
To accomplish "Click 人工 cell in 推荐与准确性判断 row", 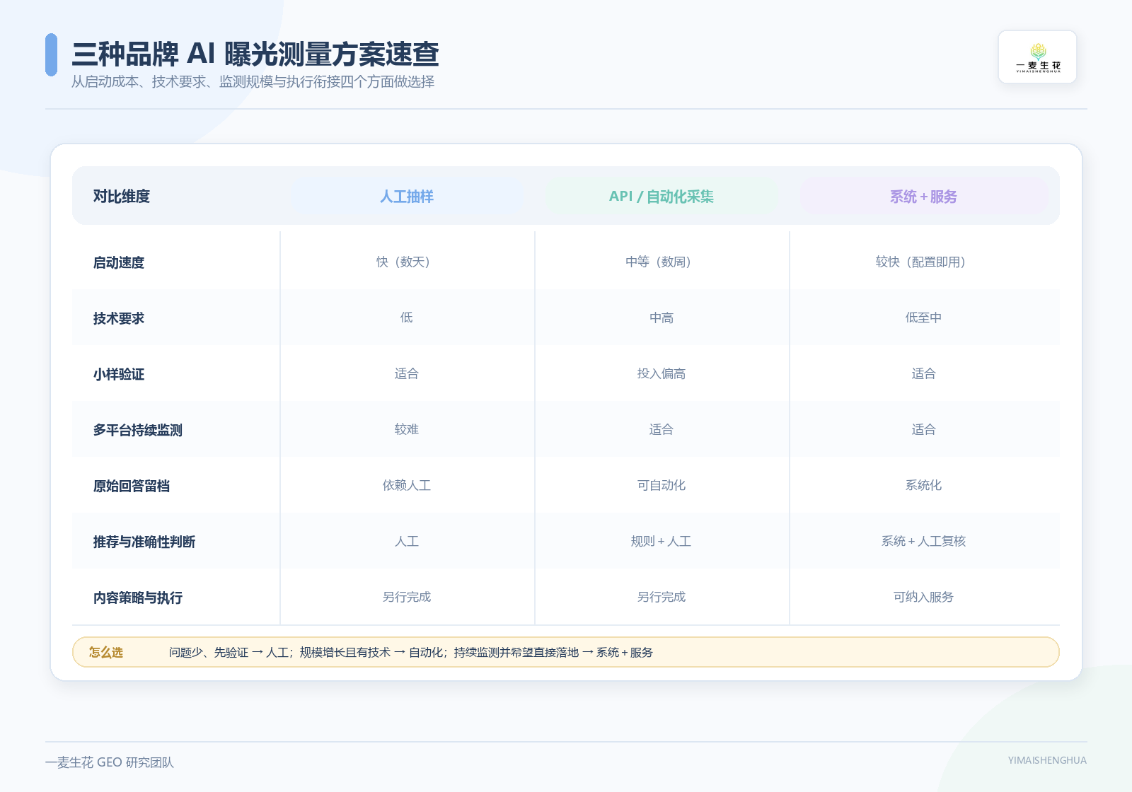I will click(x=407, y=541).
